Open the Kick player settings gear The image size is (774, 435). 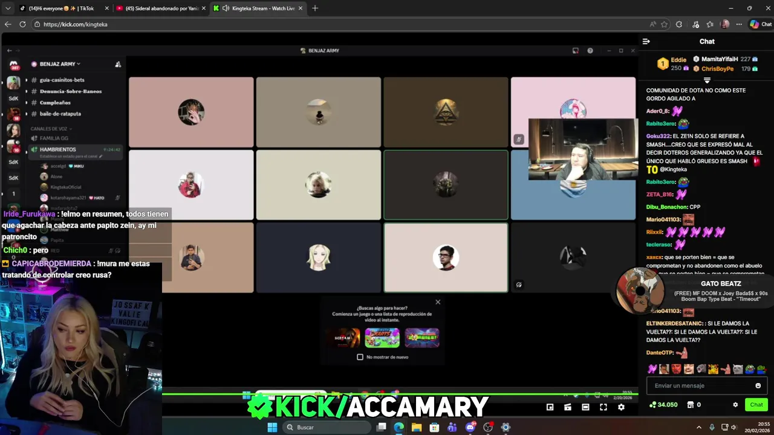click(621, 407)
